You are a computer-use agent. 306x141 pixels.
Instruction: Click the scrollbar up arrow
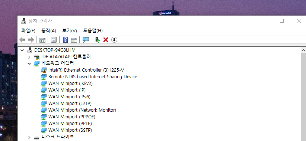(x=303, y=50)
